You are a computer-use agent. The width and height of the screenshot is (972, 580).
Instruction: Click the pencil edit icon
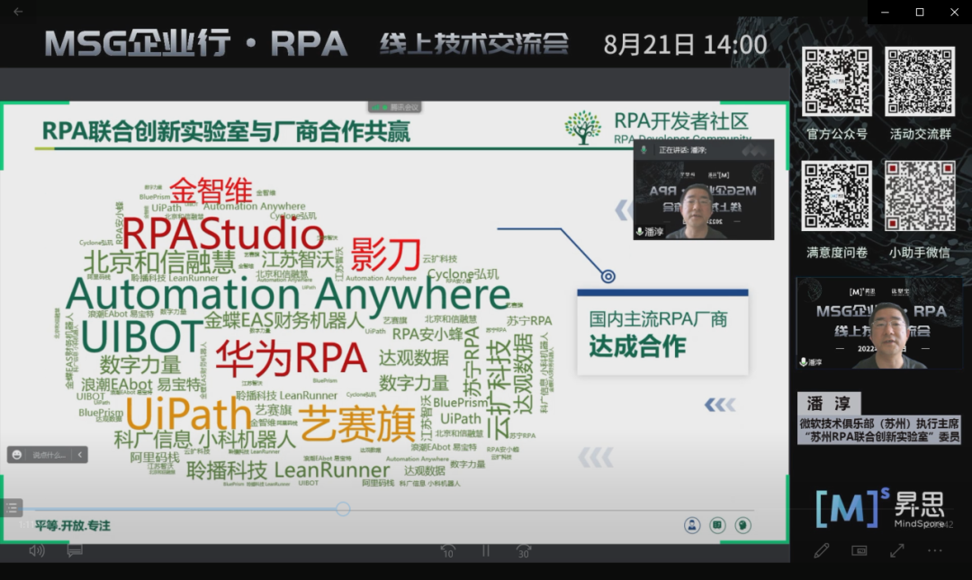pyautogui.click(x=821, y=550)
